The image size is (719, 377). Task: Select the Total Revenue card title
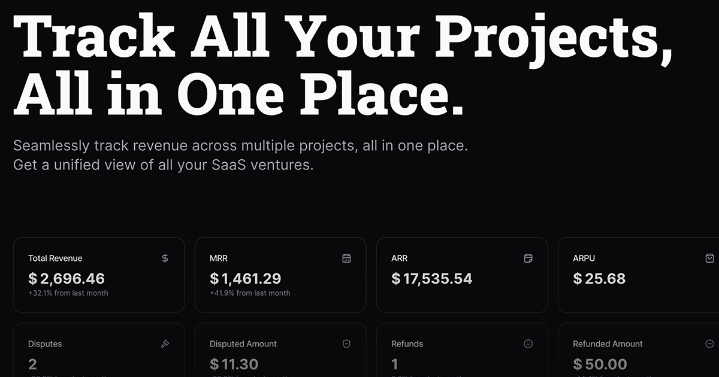(55, 259)
